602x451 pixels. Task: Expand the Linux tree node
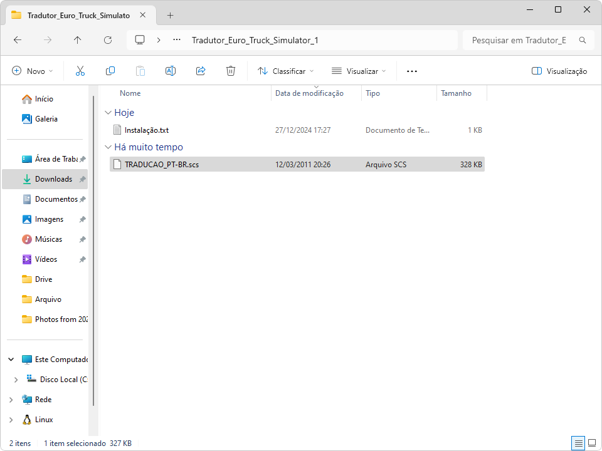point(11,420)
